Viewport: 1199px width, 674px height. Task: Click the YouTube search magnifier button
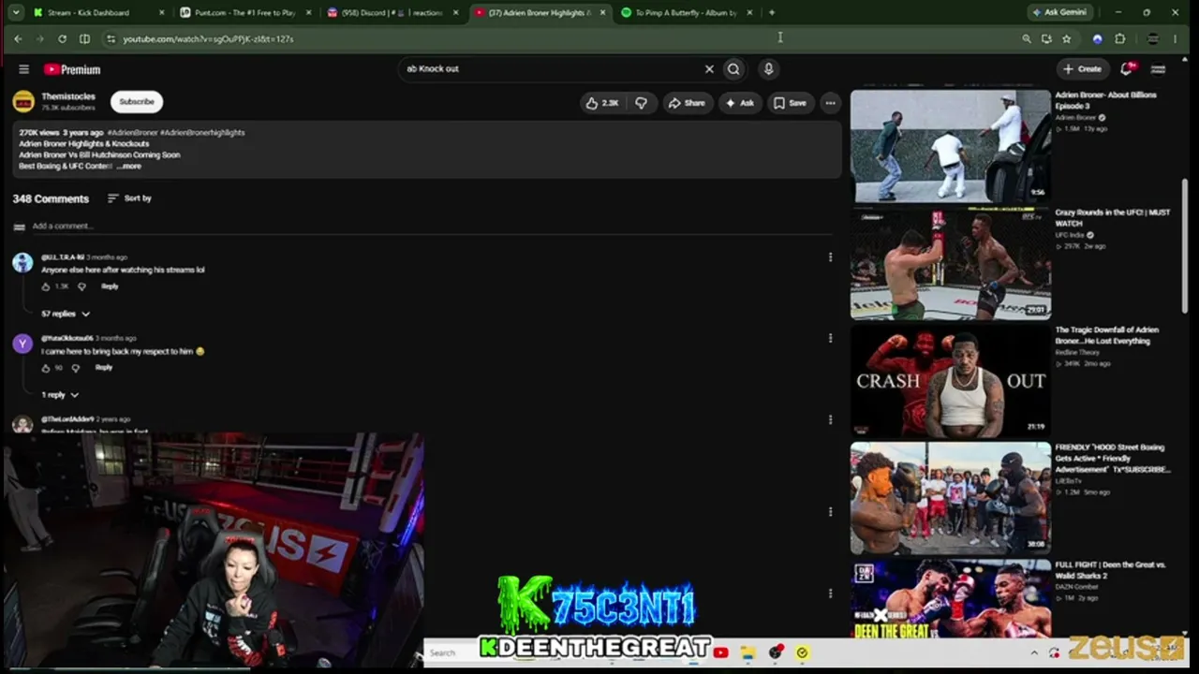[733, 68]
